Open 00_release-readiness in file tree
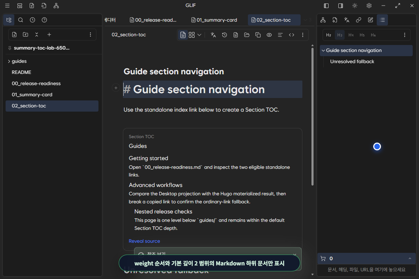Screen dimensions: 419x279 point(52,83)
